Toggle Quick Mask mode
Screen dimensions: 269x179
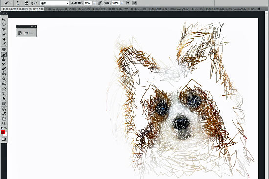click(x=4, y=139)
